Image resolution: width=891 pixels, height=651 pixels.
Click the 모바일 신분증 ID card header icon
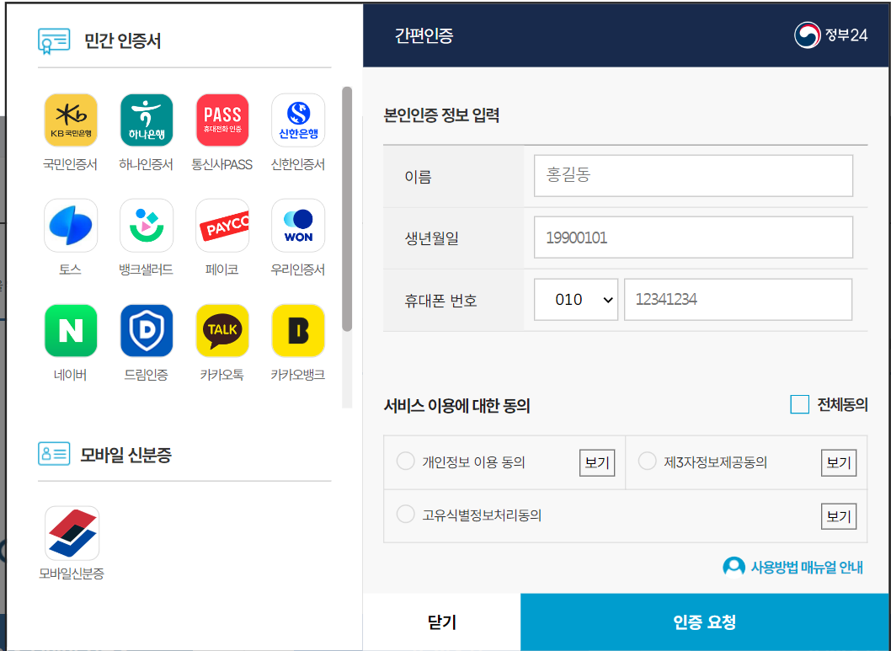[x=54, y=454]
